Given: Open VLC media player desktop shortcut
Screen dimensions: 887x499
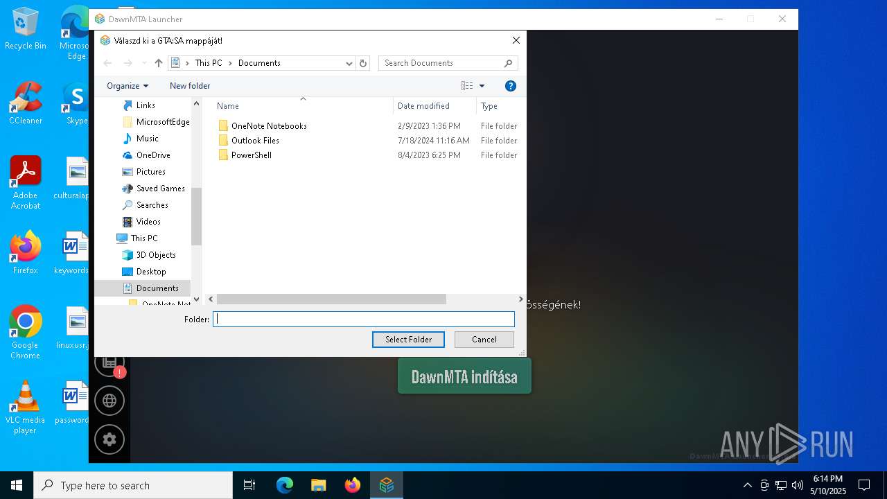Looking at the screenshot, I should tap(26, 408).
